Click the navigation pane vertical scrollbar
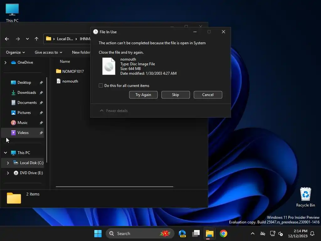 (47, 120)
